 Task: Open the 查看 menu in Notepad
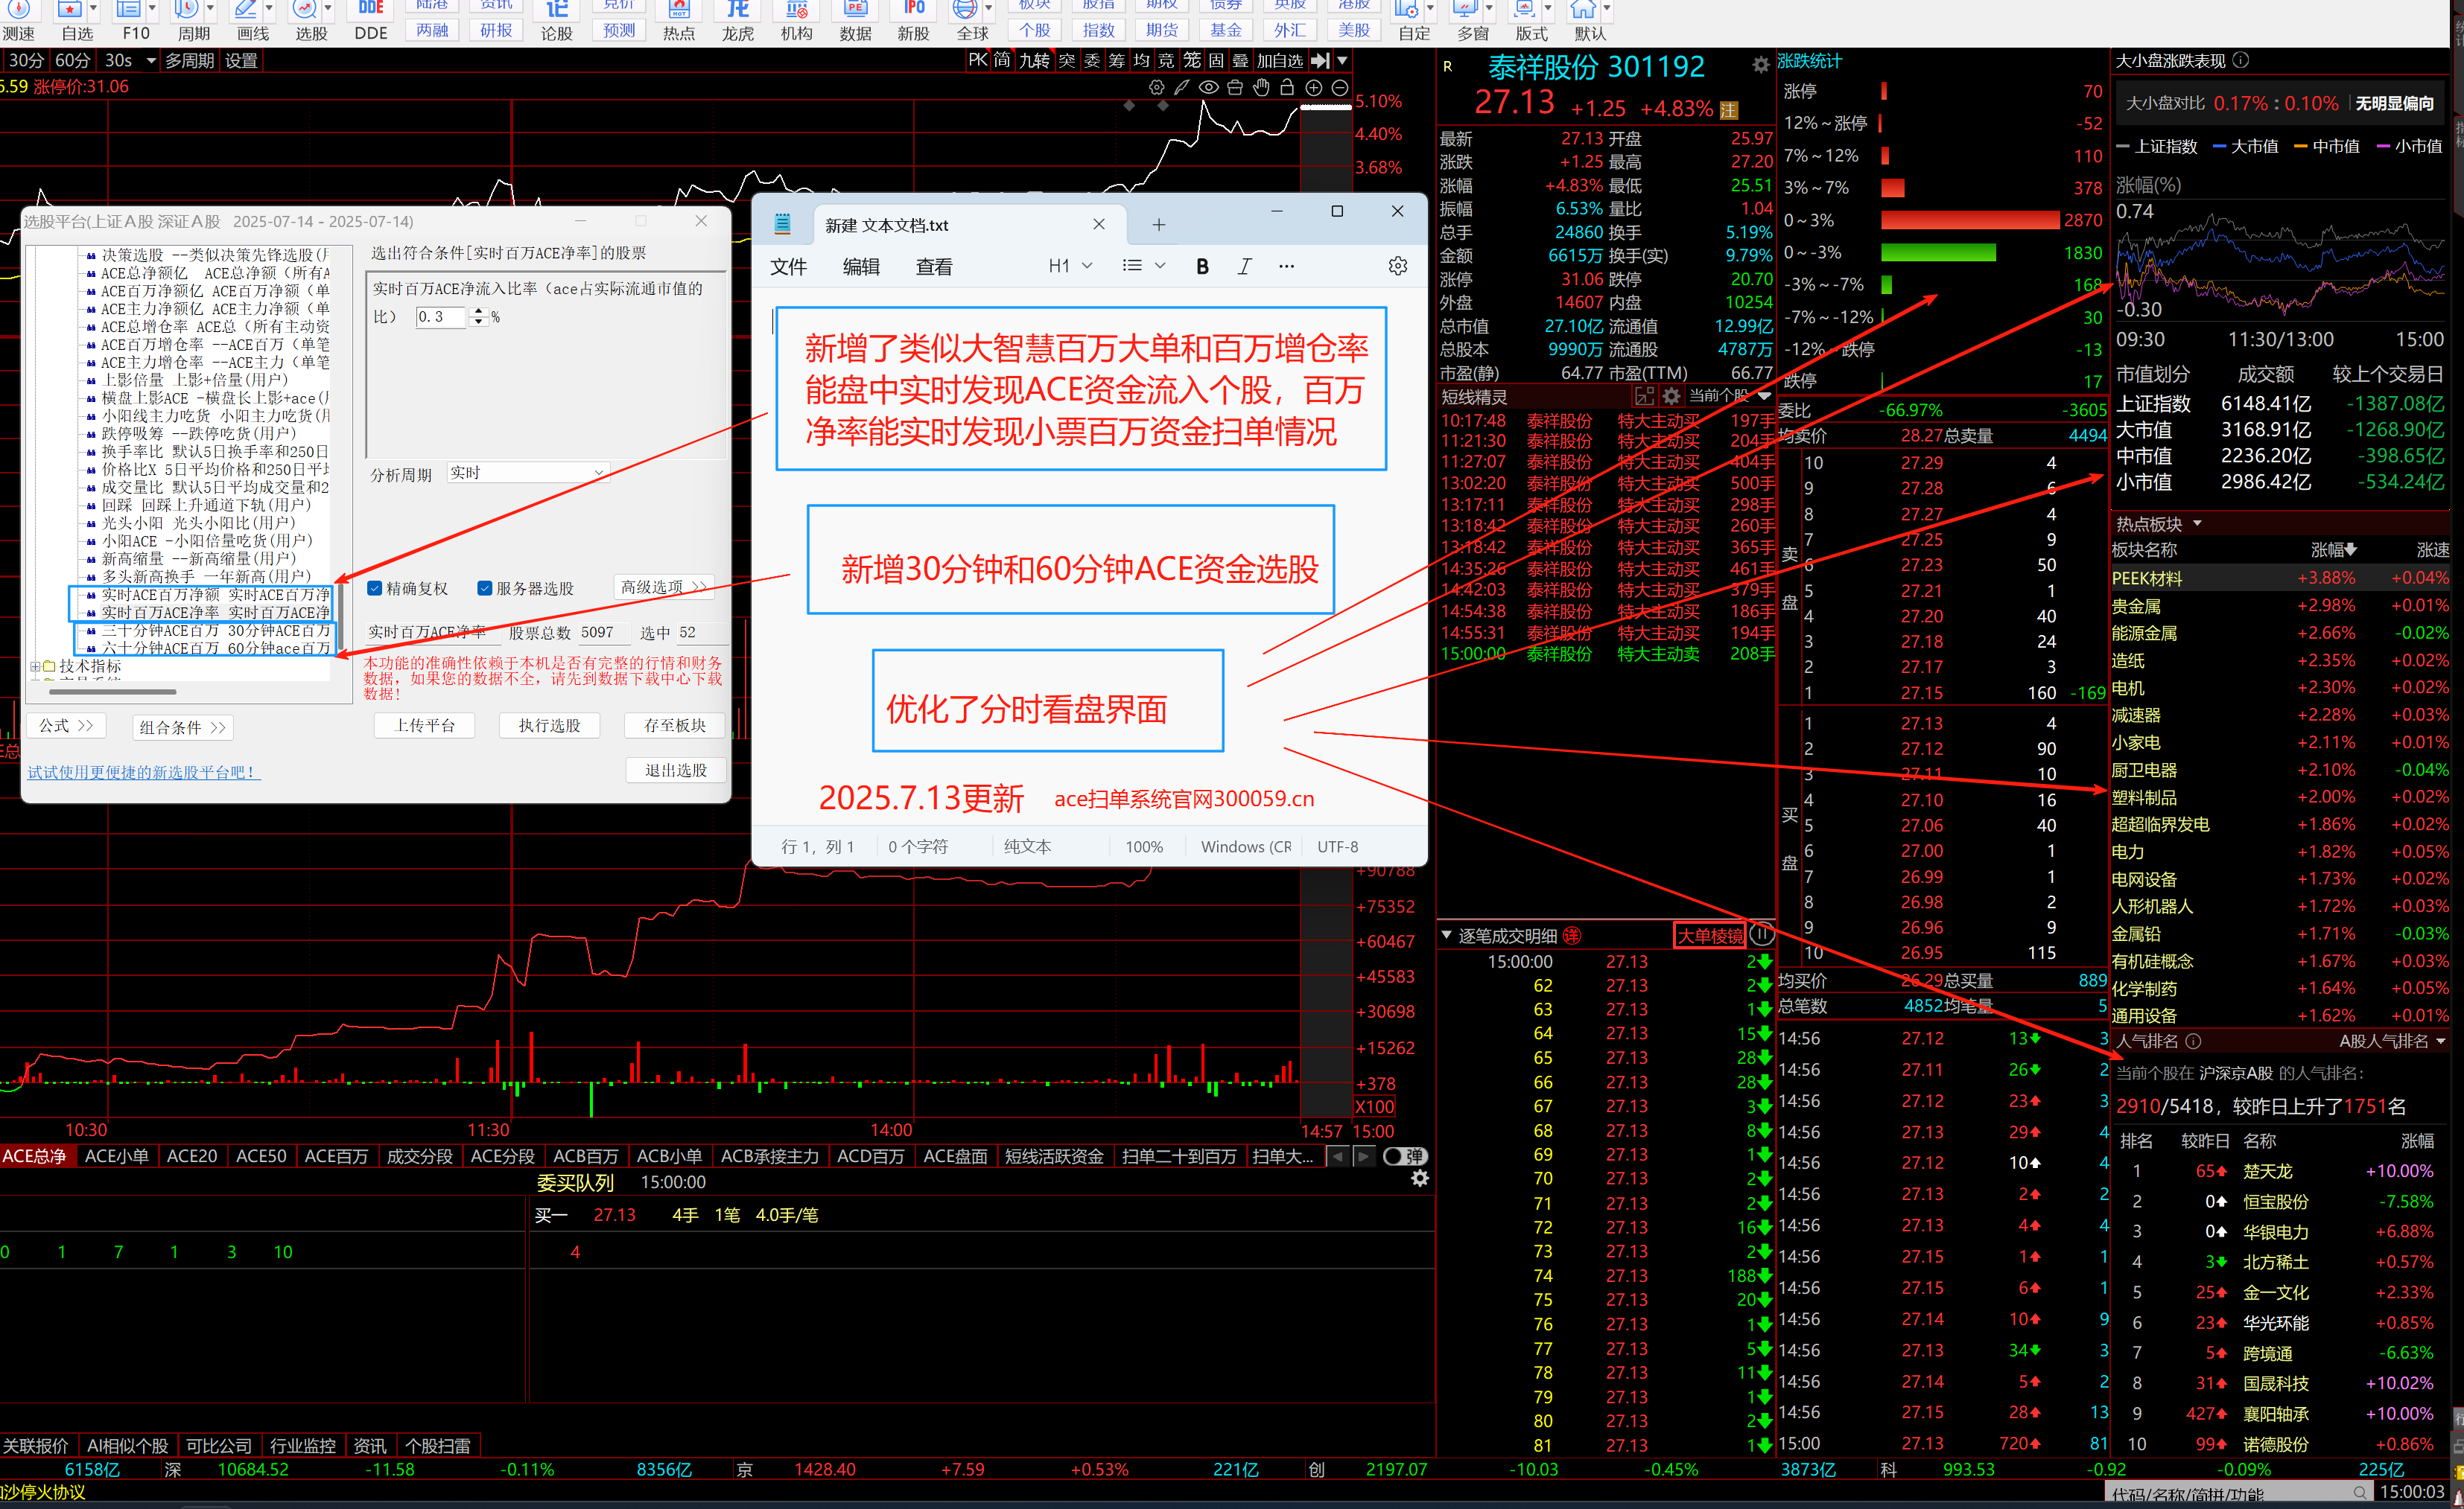pos(934,267)
